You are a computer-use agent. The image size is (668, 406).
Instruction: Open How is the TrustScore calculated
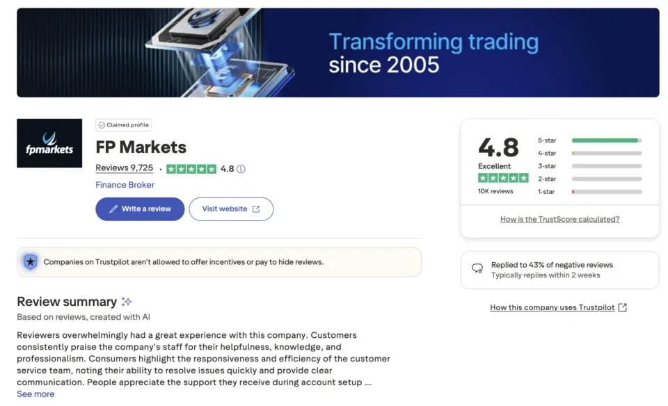point(559,219)
